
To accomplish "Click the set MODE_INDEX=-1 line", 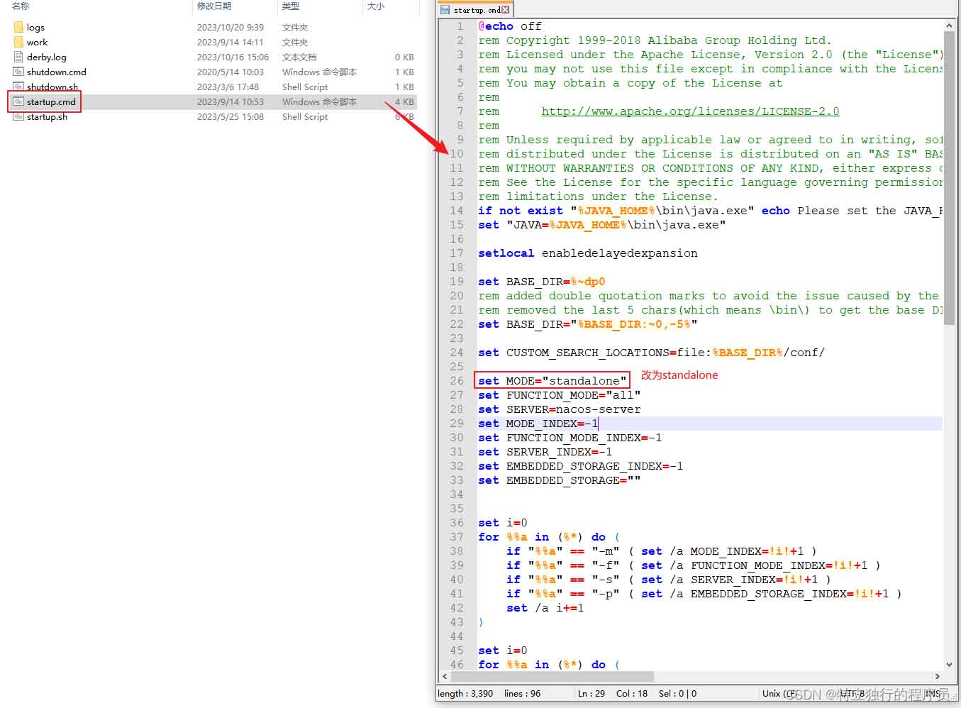I will [x=538, y=424].
